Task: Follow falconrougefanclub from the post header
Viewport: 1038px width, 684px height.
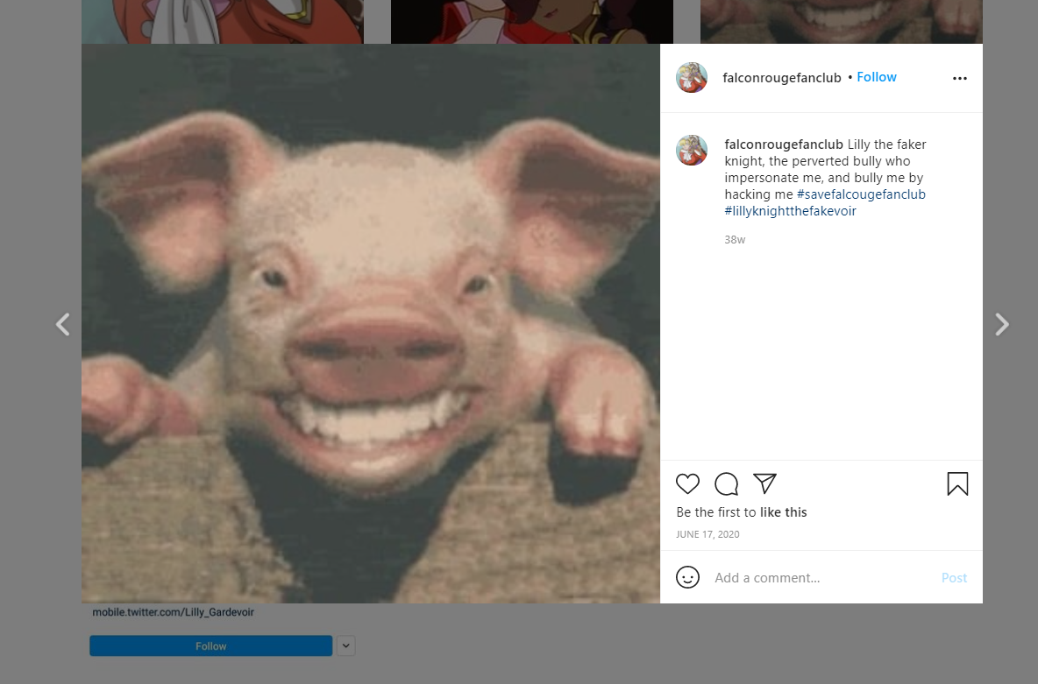Action: click(x=877, y=77)
